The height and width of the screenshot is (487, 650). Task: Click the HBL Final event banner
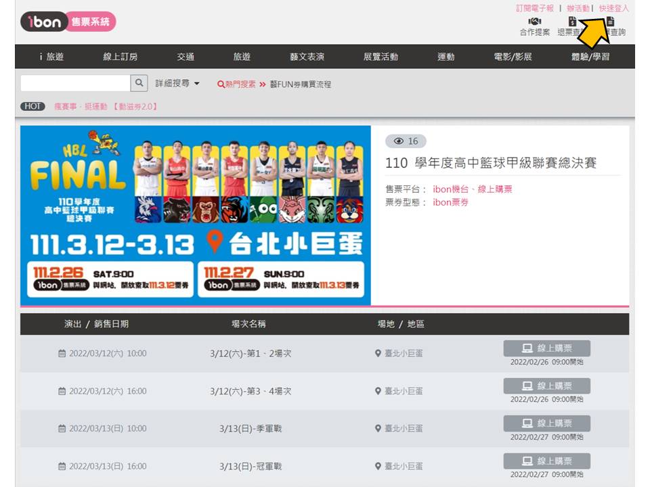(196, 215)
